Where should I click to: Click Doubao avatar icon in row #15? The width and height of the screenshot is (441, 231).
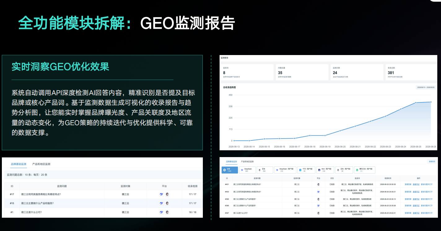[167, 203]
